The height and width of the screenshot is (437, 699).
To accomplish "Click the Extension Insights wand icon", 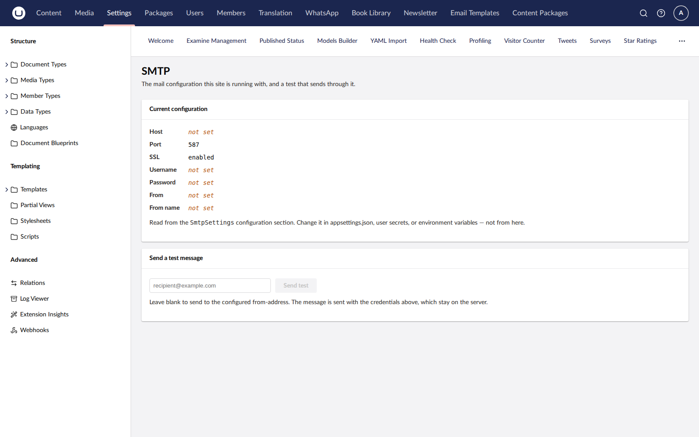I will pyautogui.click(x=14, y=315).
